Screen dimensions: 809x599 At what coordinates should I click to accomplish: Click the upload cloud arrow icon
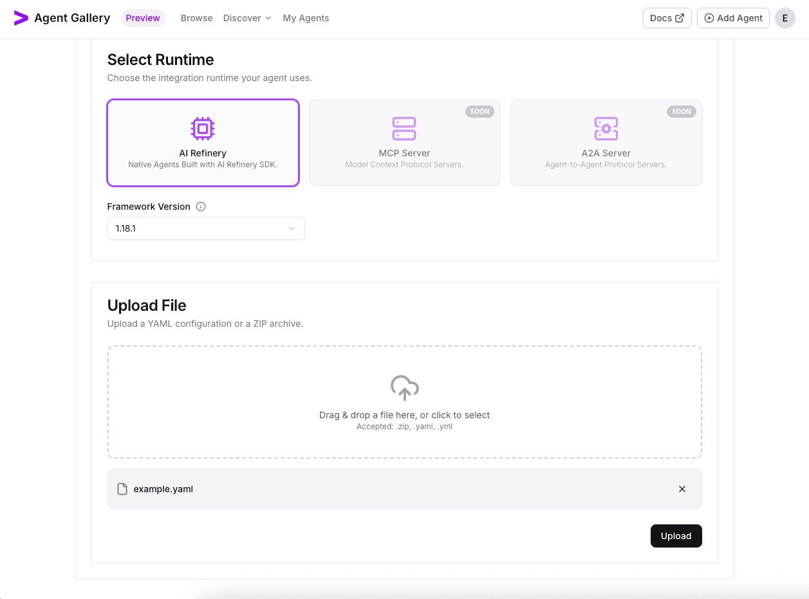coord(404,387)
